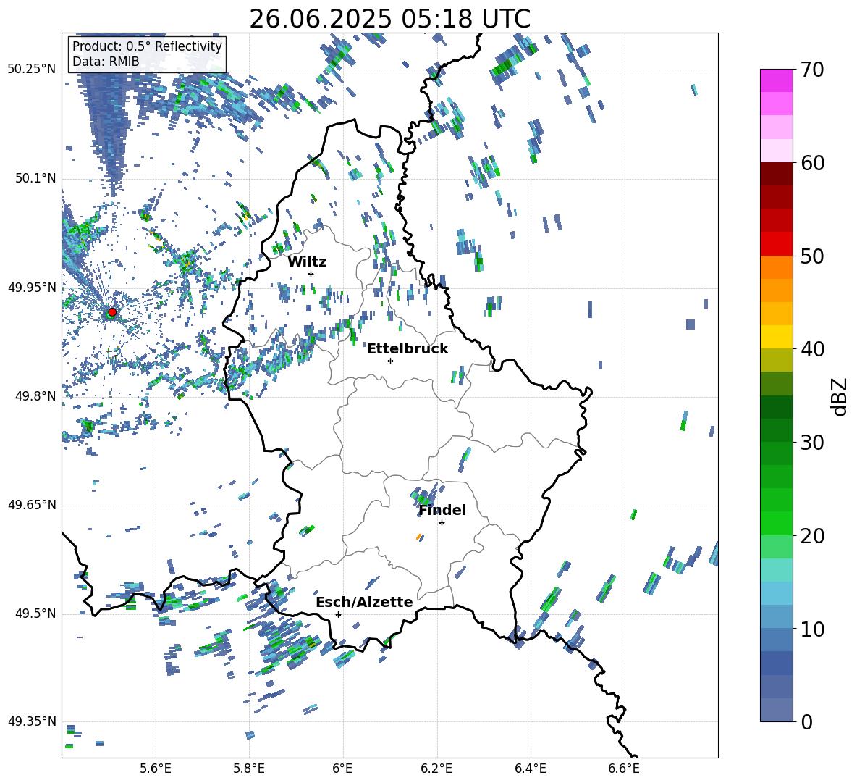Image resolution: width=857 pixels, height=783 pixels.
Task: Click the 0 colorbar tick label
Action: tap(807, 721)
